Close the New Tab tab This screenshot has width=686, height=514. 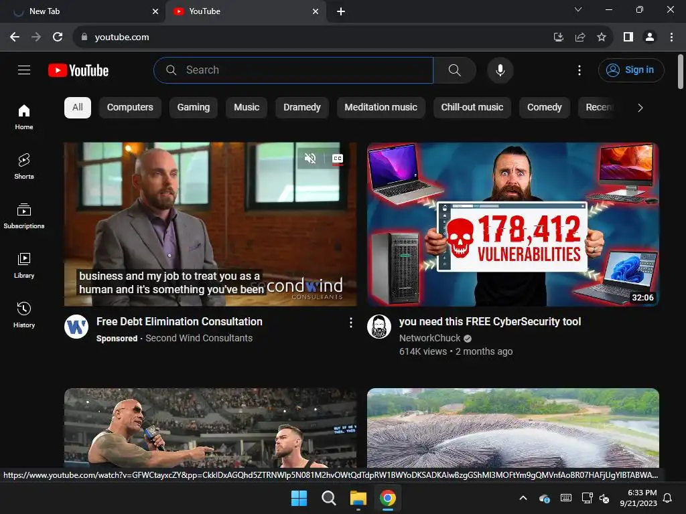click(155, 11)
